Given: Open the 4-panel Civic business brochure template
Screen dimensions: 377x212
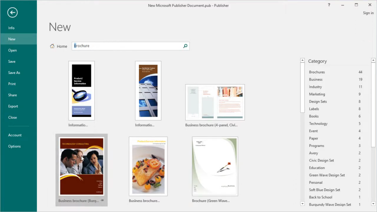Looking at the screenshot, I should click(x=215, y=103).
